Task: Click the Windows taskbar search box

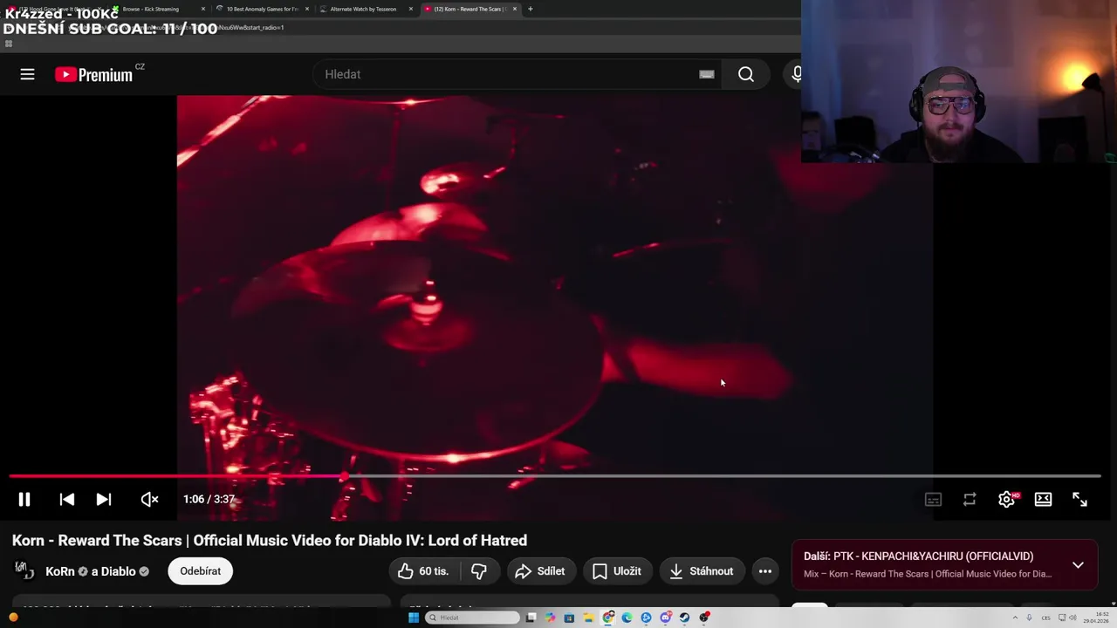Action: coord(472,618)
